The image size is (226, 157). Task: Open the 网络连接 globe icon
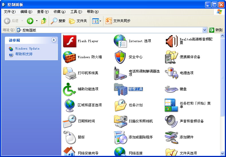click(x=120, y=151)
